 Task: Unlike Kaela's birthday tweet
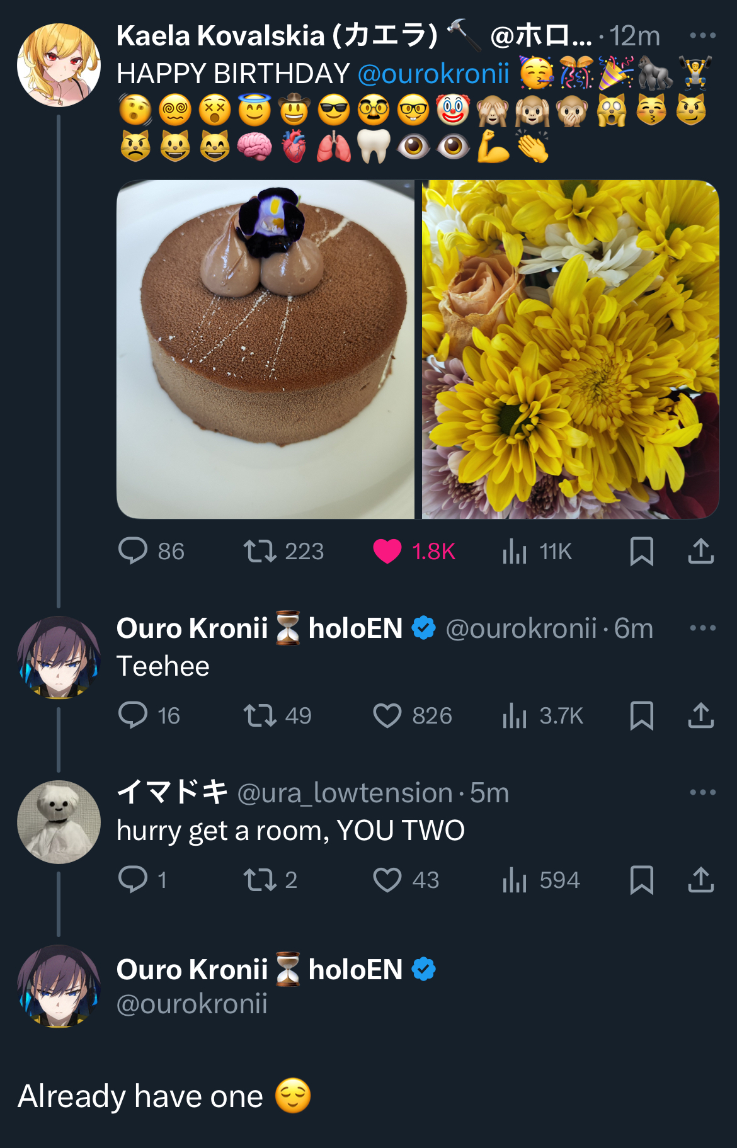pos(387,551)
